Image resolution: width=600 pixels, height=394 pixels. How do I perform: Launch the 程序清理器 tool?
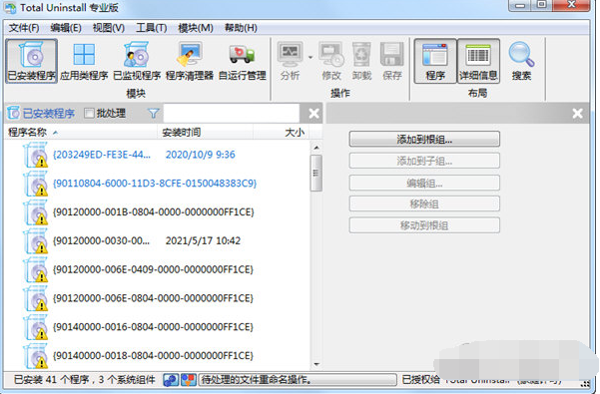coord(190,61)
